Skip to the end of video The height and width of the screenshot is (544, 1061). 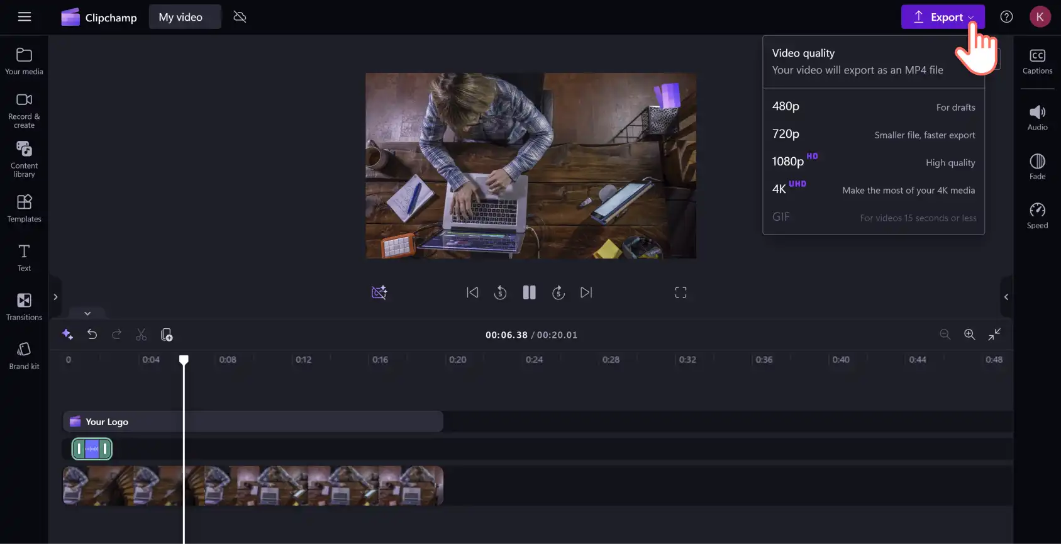(586, 292)
